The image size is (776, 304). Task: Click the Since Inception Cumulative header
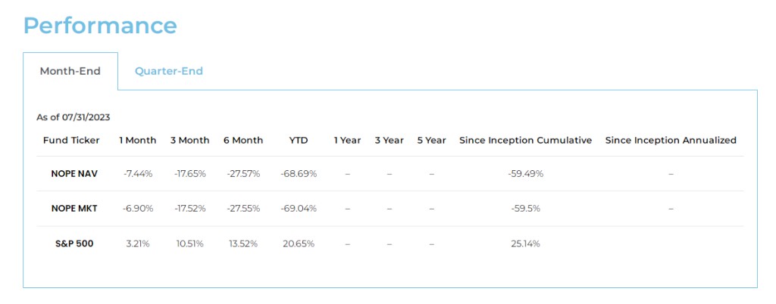525,140
